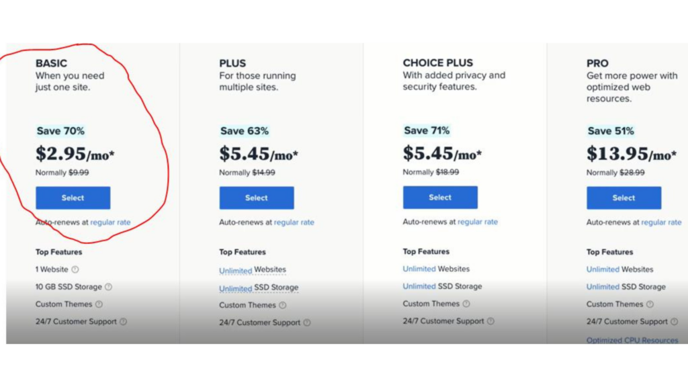The image size is (688, 387).
Task: Select the Pro plan at $13.95/mo
Action: point(624,198)
